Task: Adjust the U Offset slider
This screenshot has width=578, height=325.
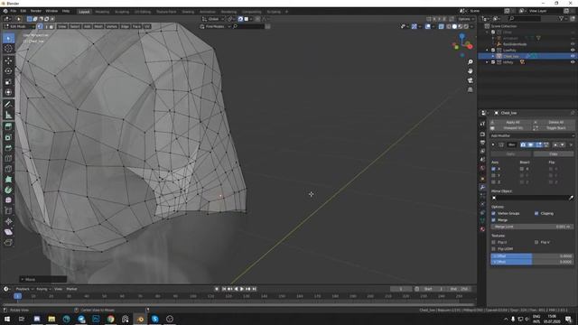Action: [x=532, y=255]
